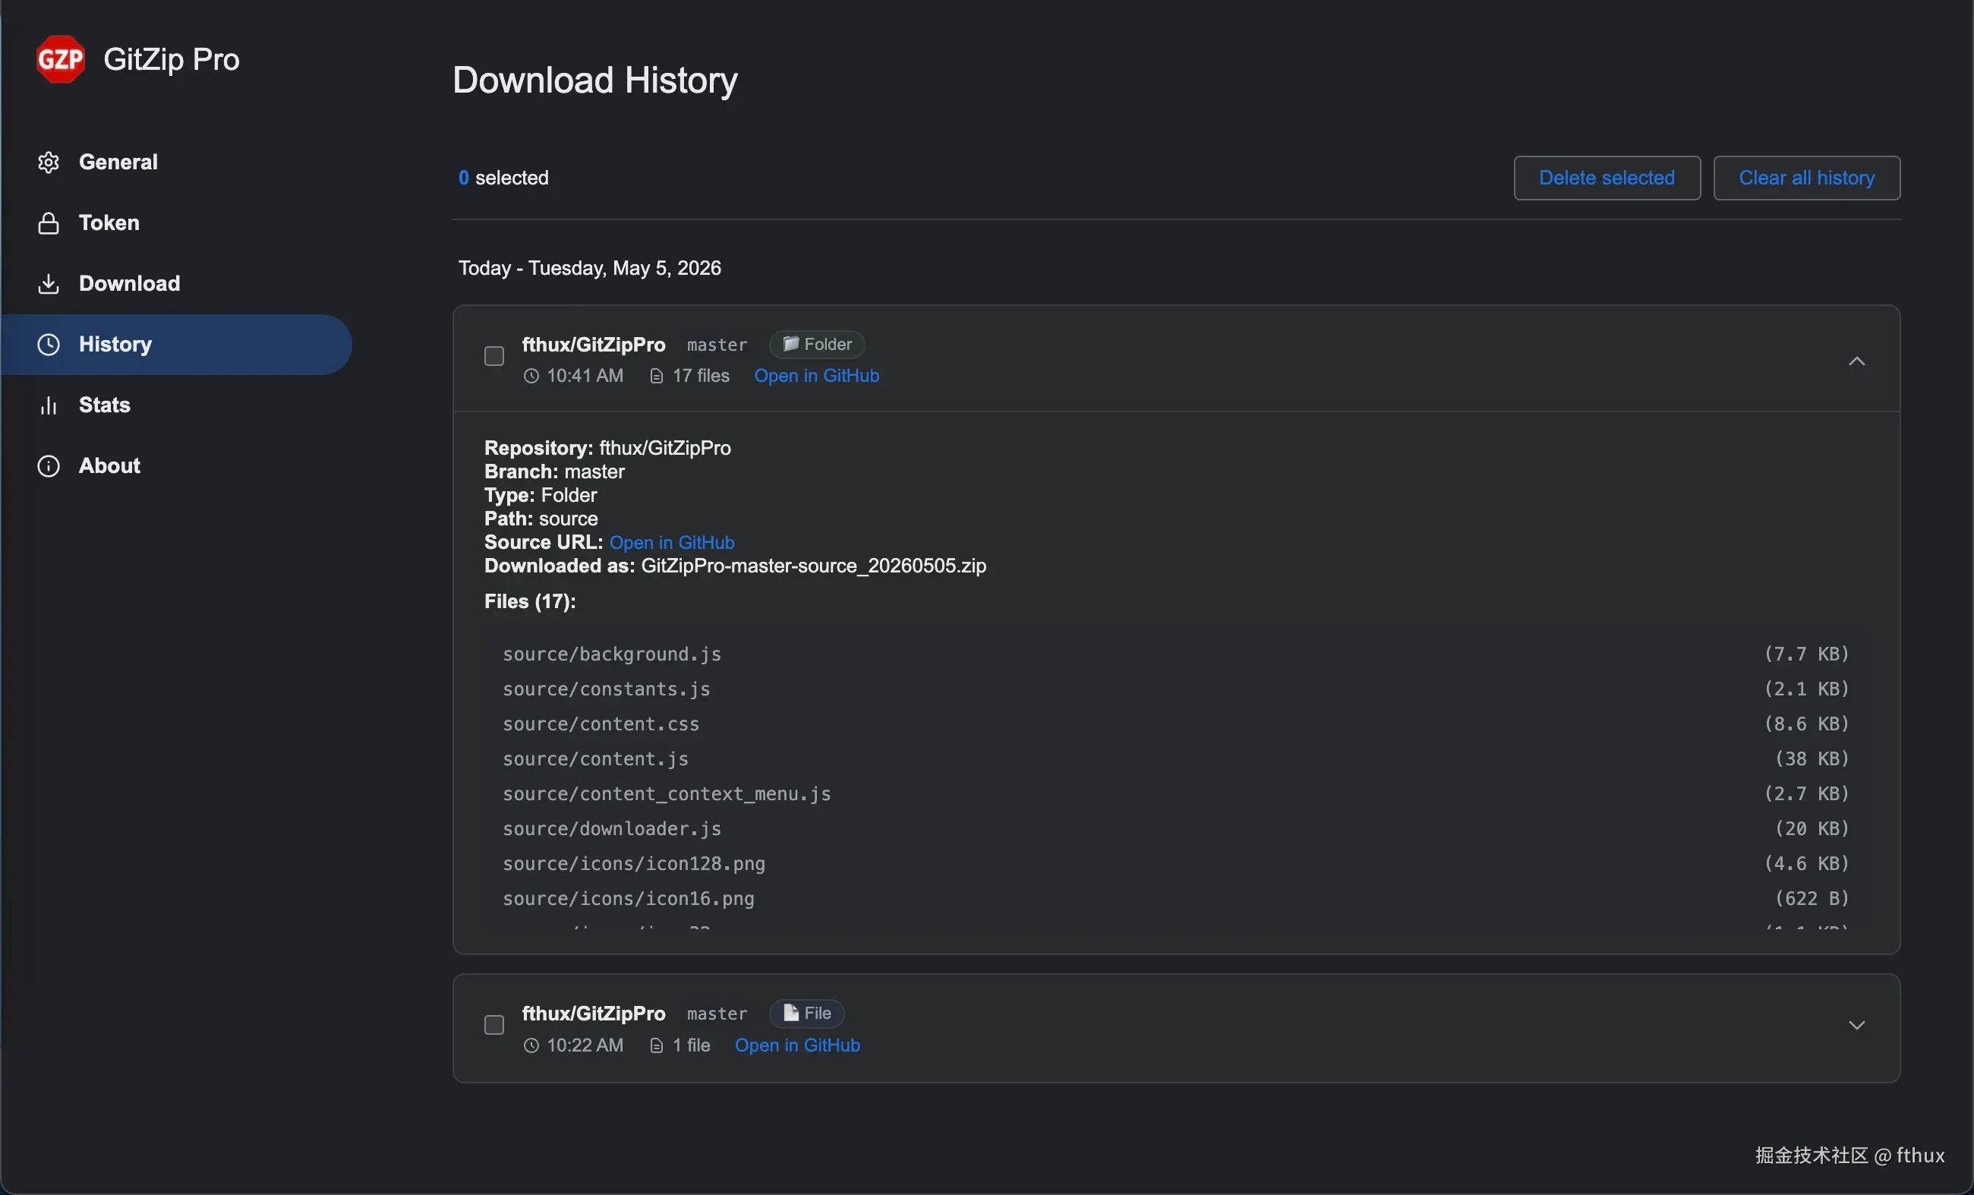Click the 'Repository: fthux/GitZipPro' detail line
This screenshot has height=1195, width=1974.
(x=608, y=449)
